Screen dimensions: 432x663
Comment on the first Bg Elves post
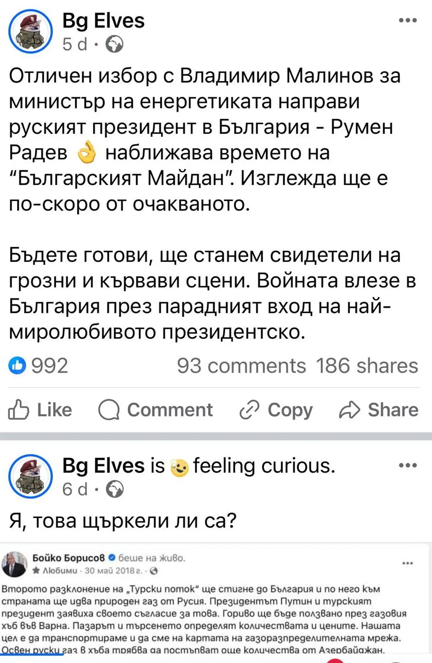point(156,410)
